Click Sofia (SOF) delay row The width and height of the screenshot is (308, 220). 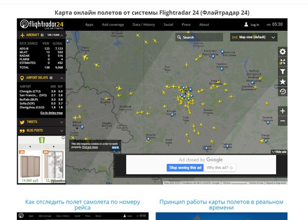point(41,103)
